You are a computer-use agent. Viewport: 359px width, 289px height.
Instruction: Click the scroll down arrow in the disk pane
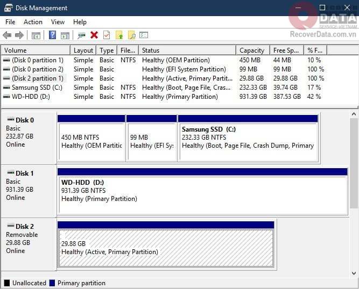(x=354, y=273)
